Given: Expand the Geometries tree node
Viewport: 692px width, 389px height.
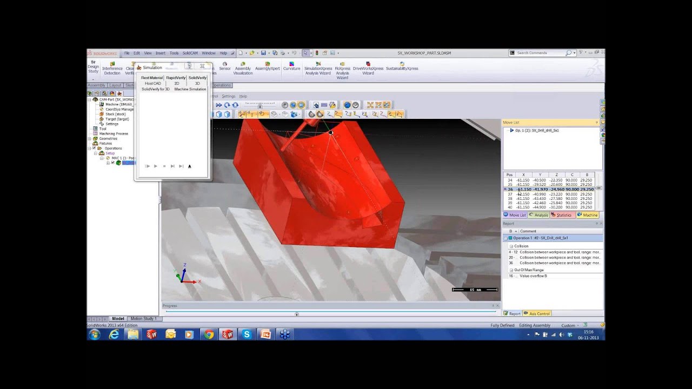Looking at the screenshot, I should point(89,138).
